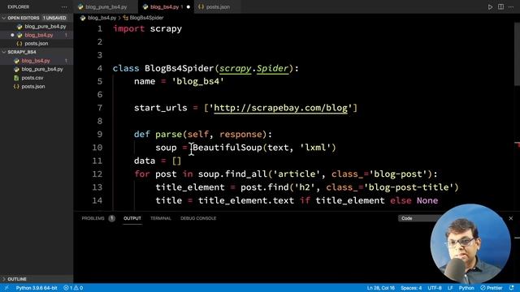Collapse the SCRAPY_BS4 folder section
The height and width of the screenshot is (292, 520).
pyautogui.click(x=37, y=52)
